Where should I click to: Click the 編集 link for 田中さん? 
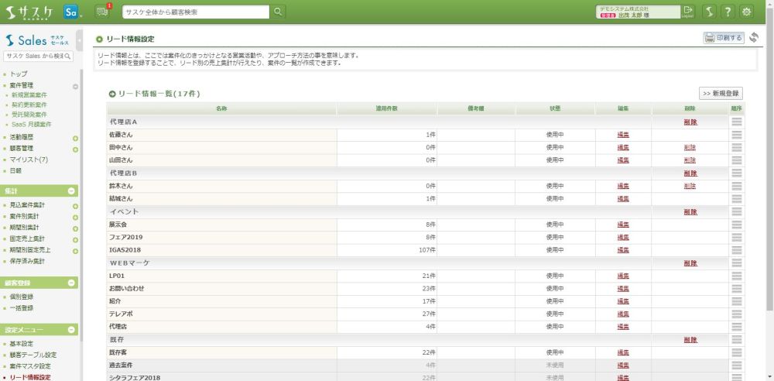point(623,147)
